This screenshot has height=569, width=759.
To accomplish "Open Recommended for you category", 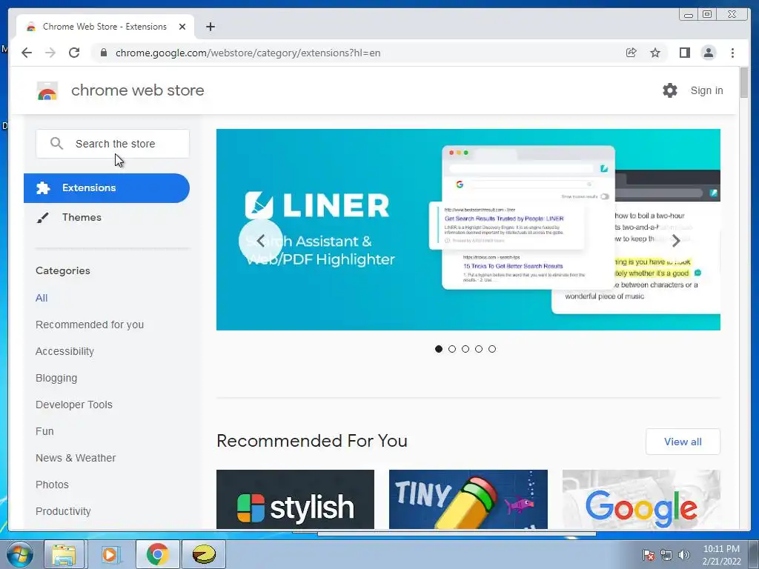I will [x=90, y=325].
